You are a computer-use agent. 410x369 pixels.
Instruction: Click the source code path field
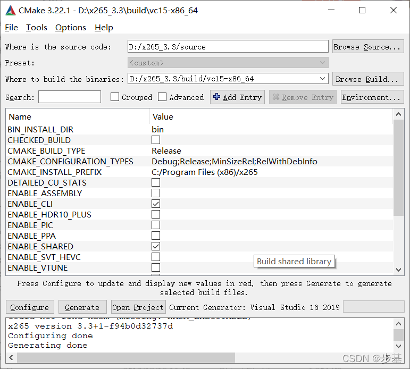[x=228, y=47]
